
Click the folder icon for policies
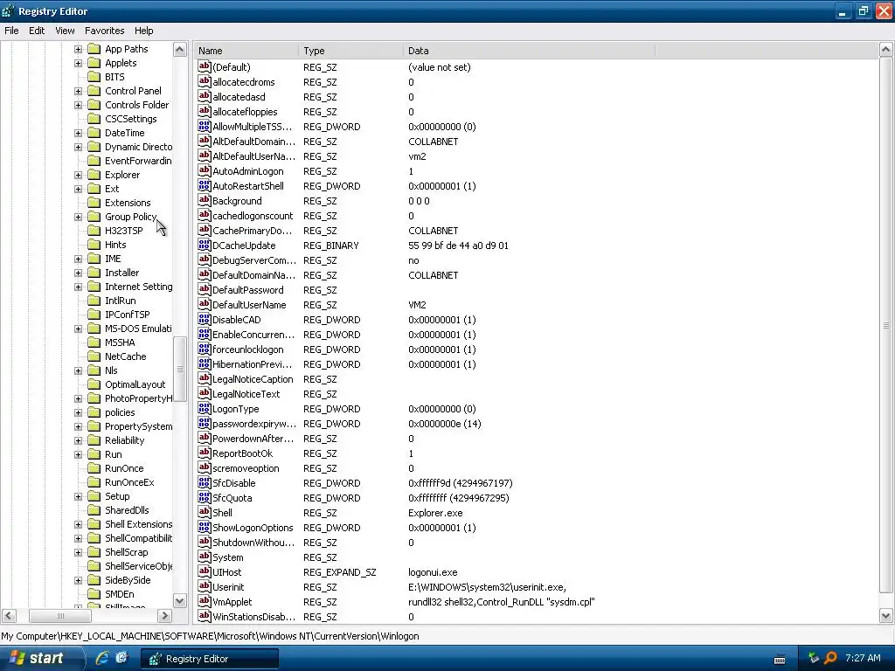(94, 412)
